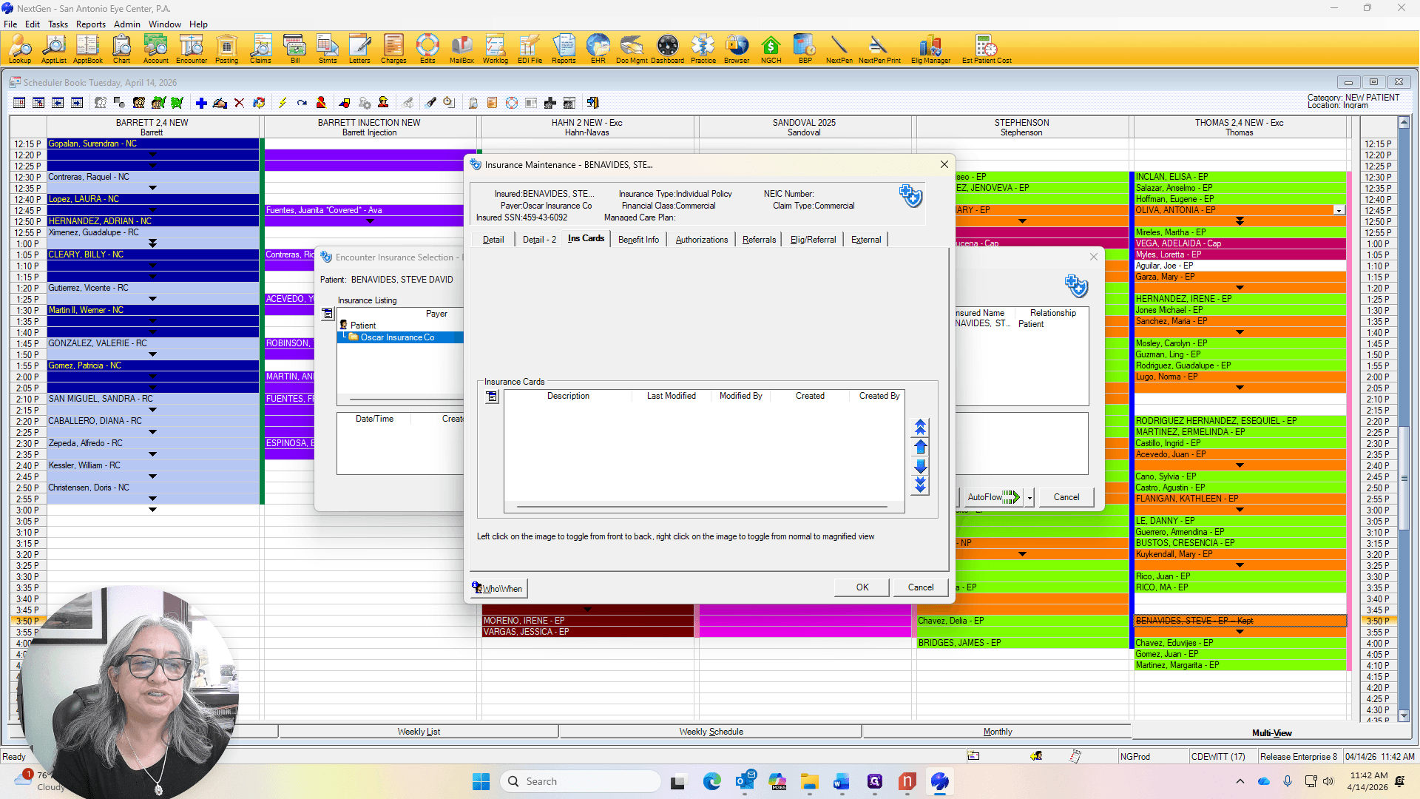The height and width of the screenshot is (799, 1420).
Task: Click the Insurance Cards list options icon
Action: (x=492, y=397)
